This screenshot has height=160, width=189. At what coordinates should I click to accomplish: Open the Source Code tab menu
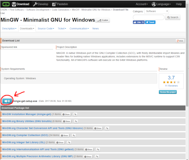(x=46, y=28)
